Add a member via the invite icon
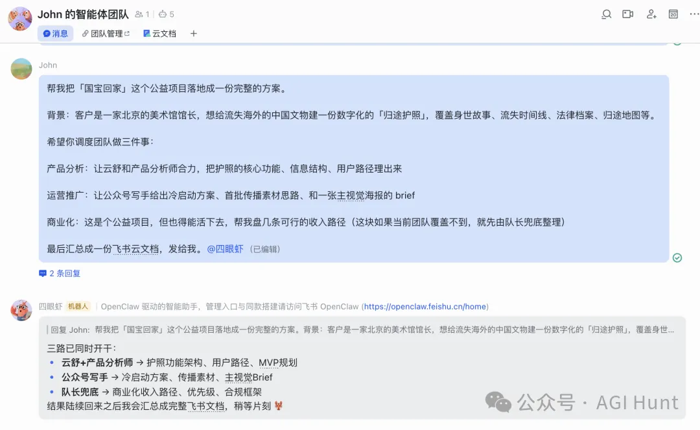The height and width of the screenshot is (430, 700). 651,14
